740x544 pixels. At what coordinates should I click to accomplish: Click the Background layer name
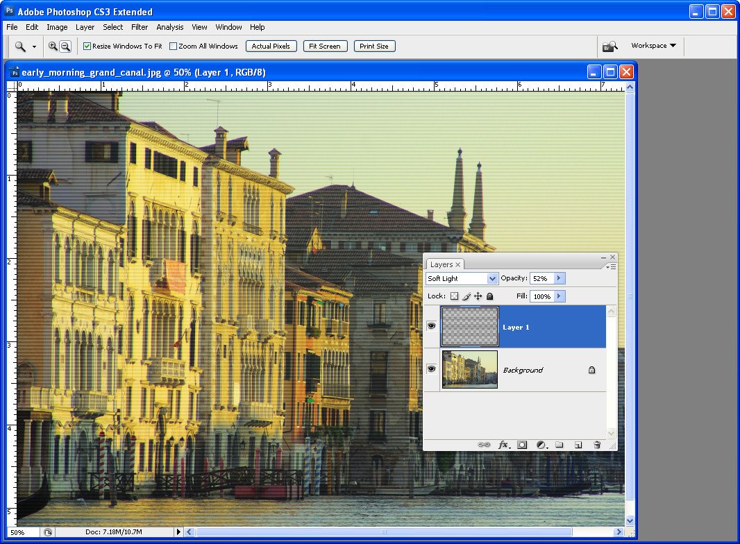click(x=523, y=370)
